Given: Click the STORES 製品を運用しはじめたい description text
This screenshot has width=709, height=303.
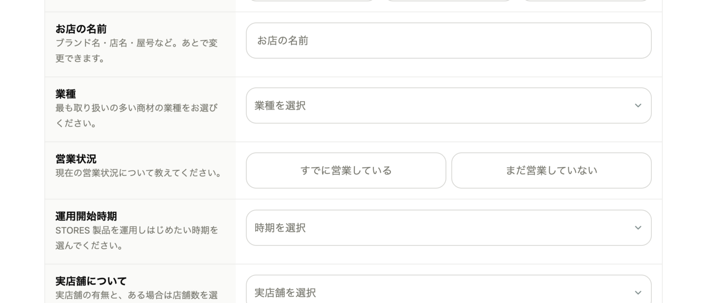Looking at the screenshot, I should [137, 230].
